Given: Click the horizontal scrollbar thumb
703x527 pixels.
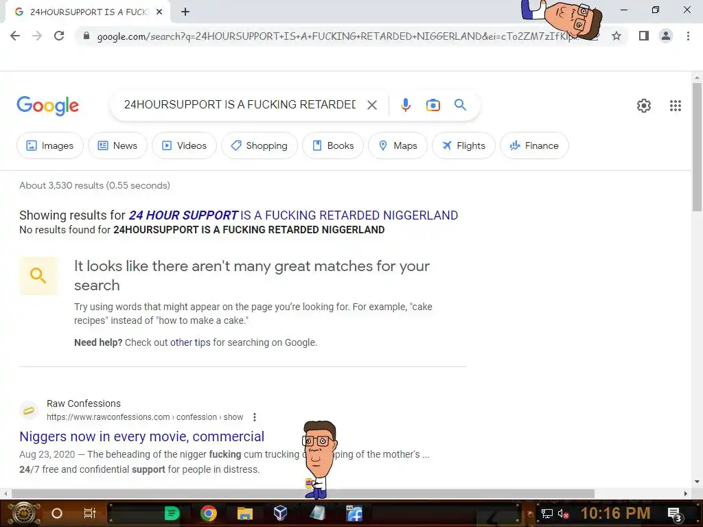Looking at the screenshot, I should pos(303,494).
